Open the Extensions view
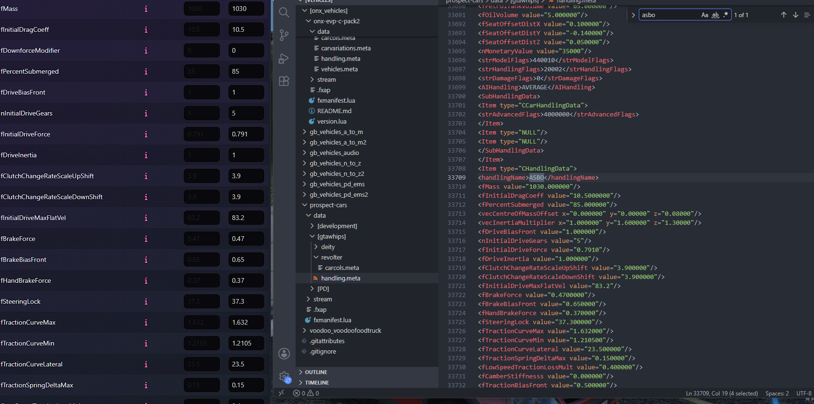Image resolution: width=814 pixels, height=404 pixels. [284, 81]
